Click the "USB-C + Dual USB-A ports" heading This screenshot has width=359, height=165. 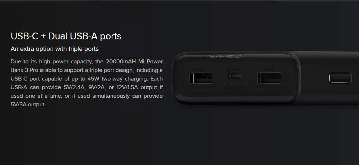66,36
